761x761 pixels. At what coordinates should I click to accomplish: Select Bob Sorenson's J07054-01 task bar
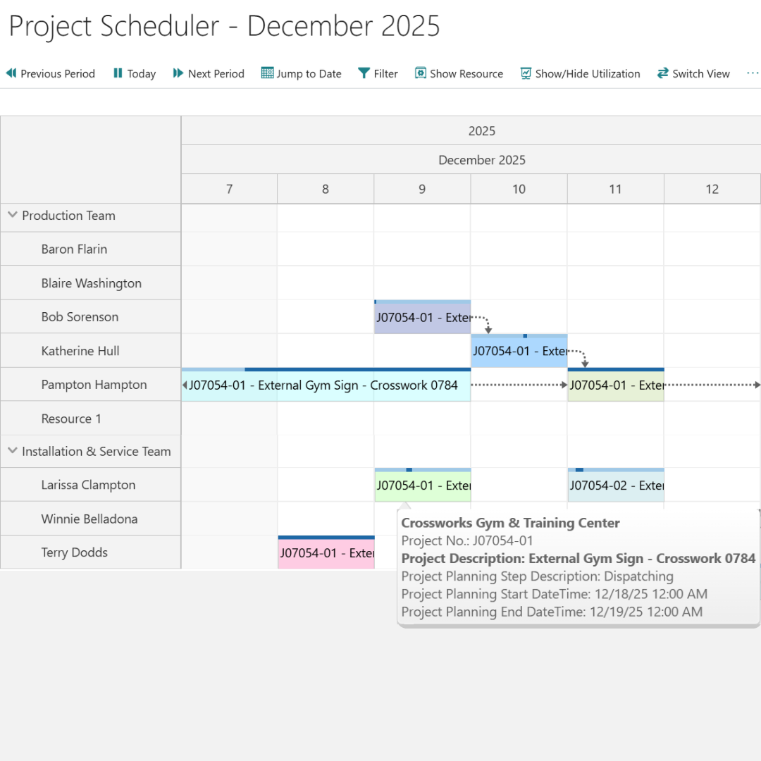pos(422,318)
